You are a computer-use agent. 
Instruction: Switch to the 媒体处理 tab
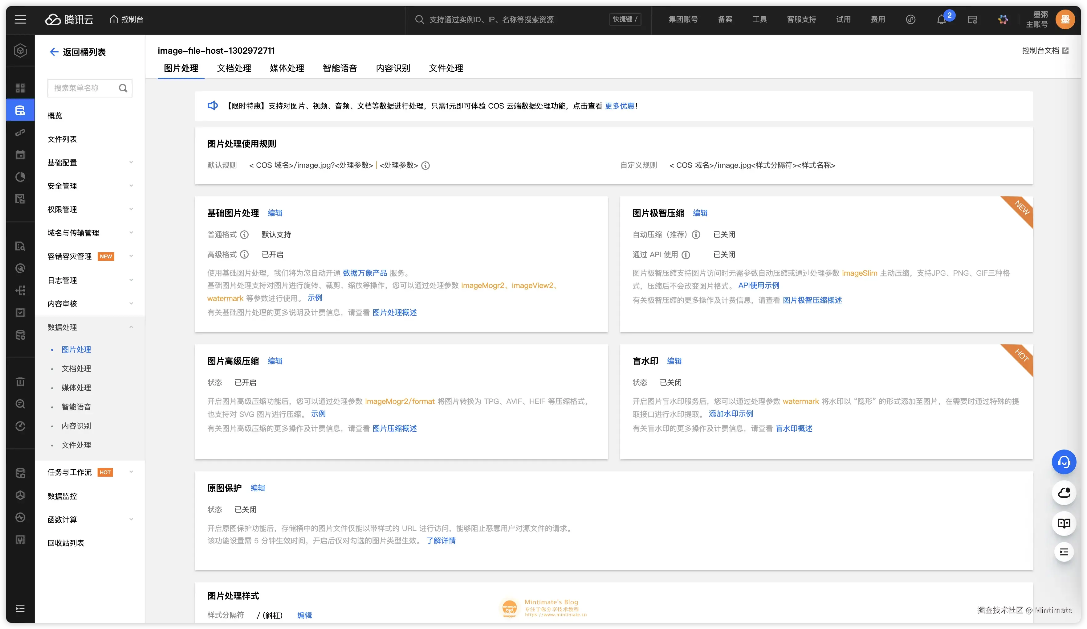pyautogui.click(x=287, y=68)
